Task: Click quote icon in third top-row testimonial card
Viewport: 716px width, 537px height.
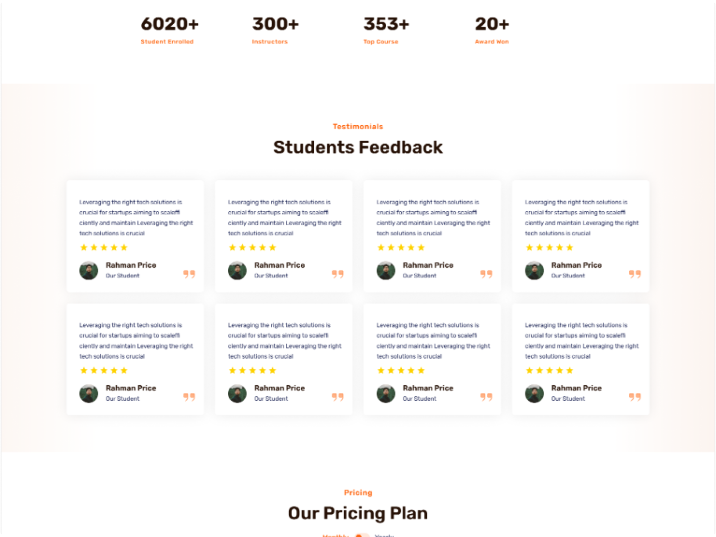Action: pos(486,274)
